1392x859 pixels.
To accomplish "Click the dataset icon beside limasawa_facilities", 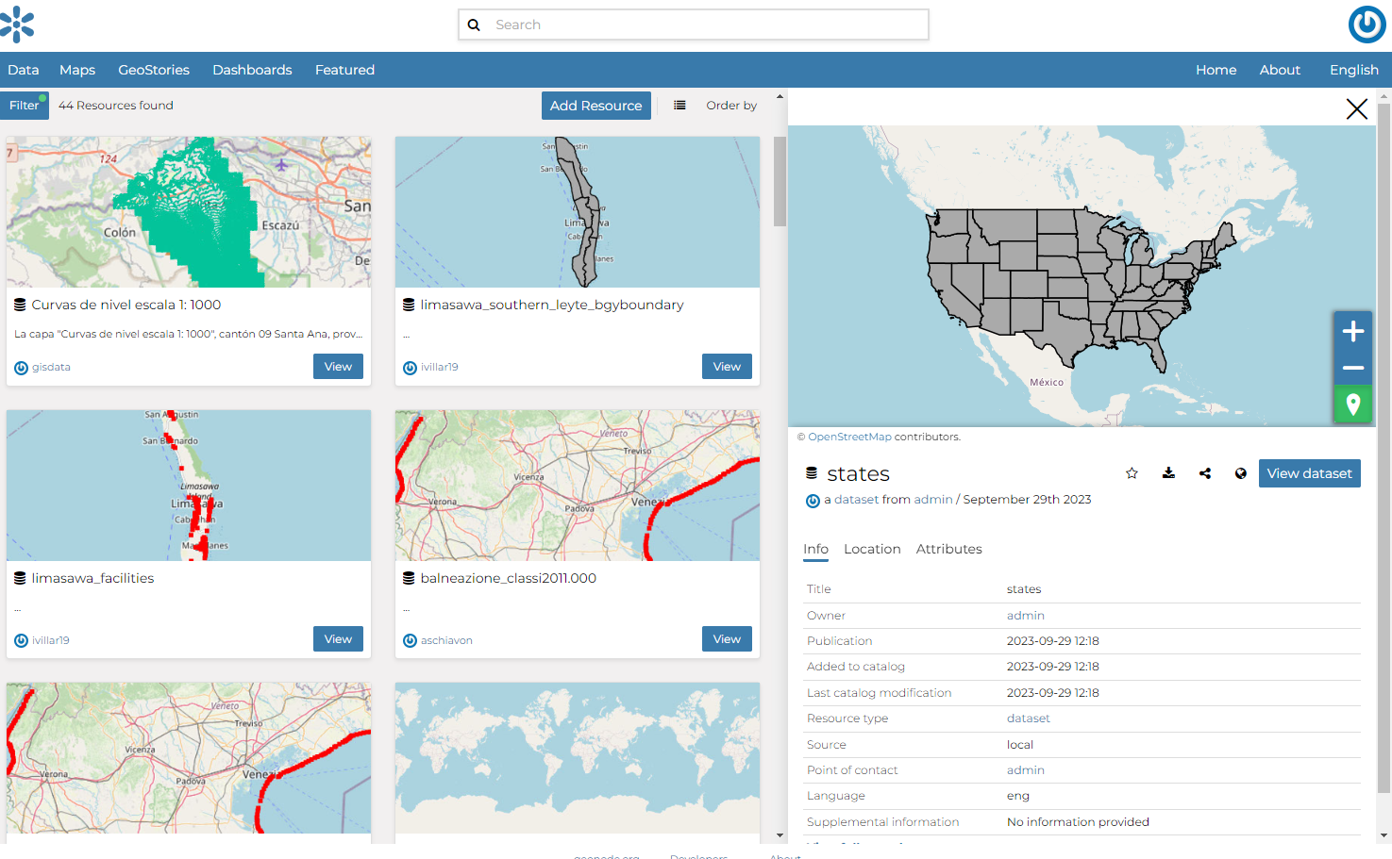I will tap(19, 577).
